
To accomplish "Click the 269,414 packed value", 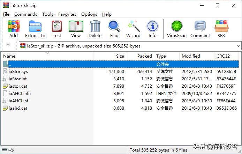I will click(144, 72).
